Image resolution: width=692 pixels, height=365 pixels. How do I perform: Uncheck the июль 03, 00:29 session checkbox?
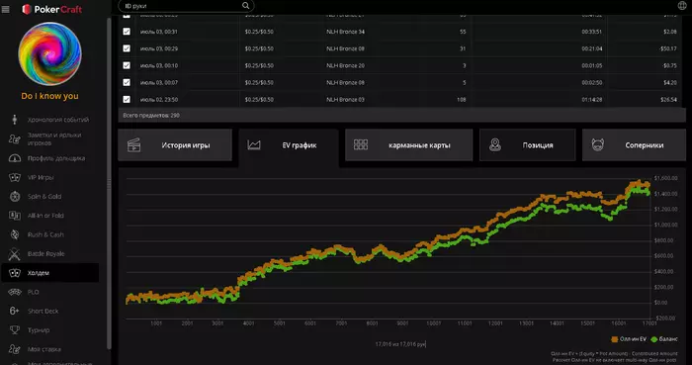coord(127,48)
